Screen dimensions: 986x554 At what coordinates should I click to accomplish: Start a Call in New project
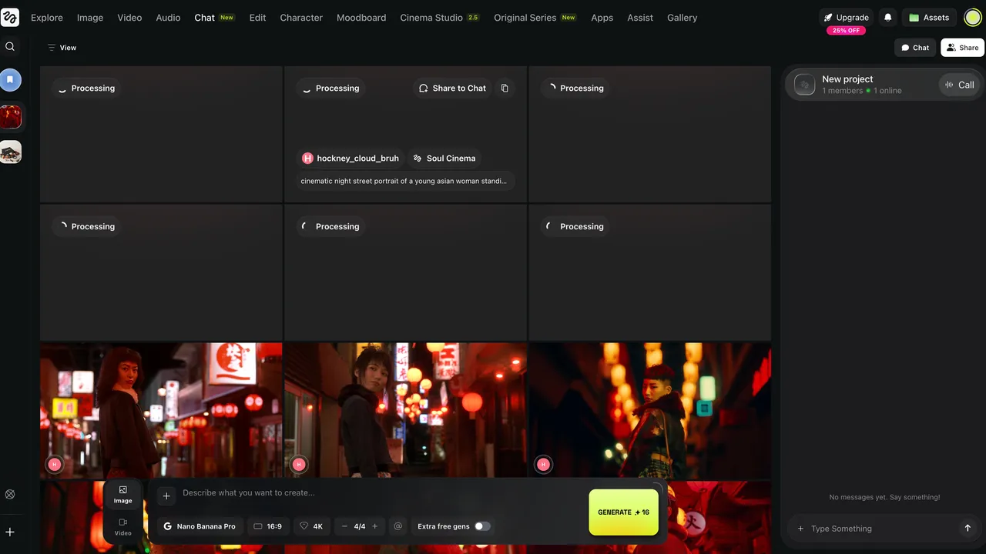click(x=960, y=85)
